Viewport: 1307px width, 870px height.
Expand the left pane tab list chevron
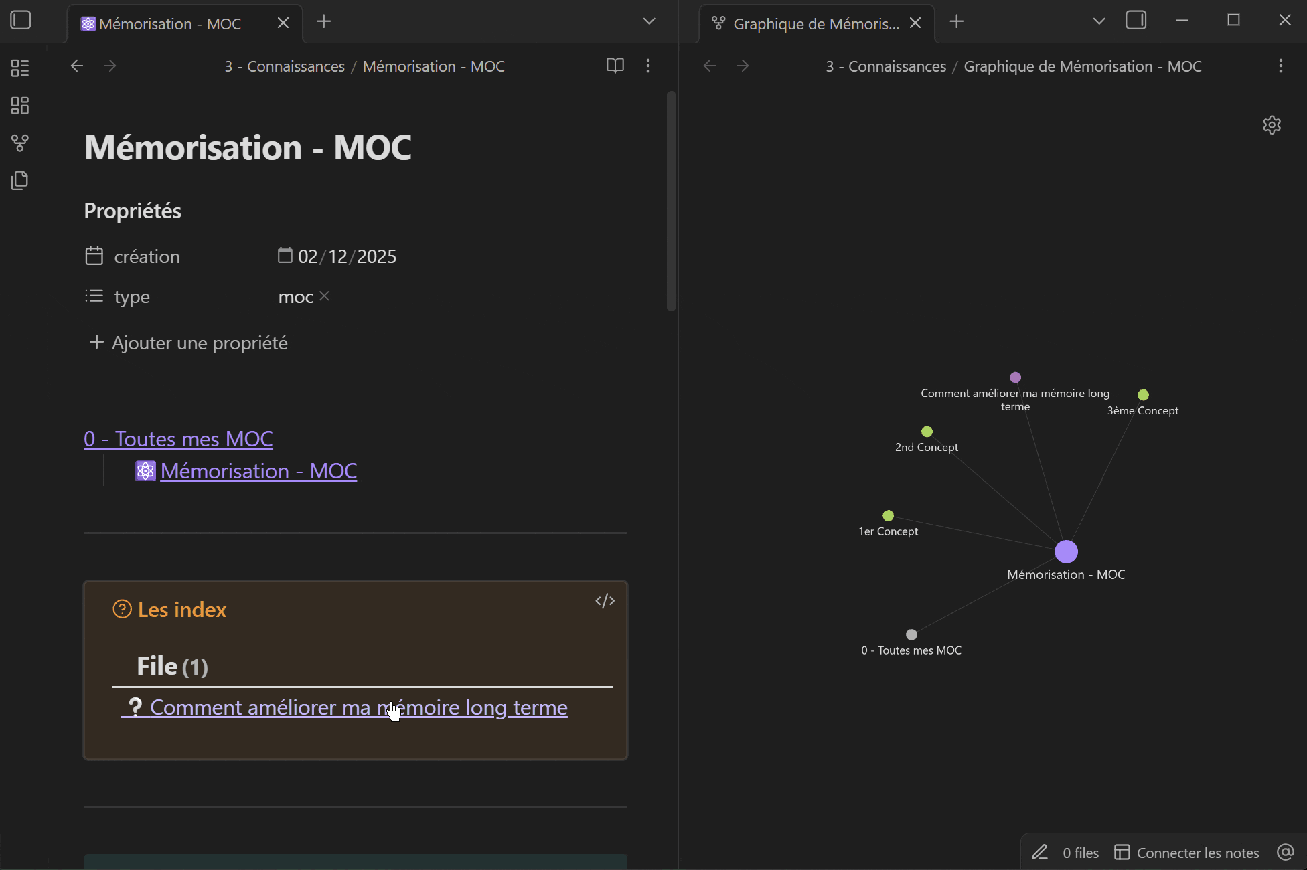coord(649,21)
